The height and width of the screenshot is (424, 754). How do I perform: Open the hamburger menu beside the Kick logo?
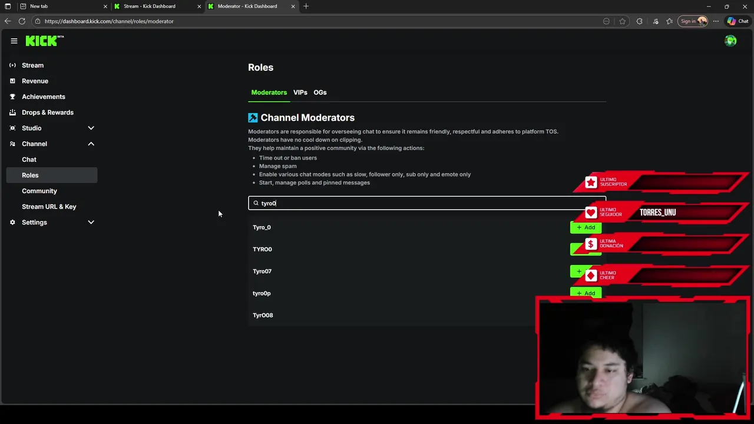(x=14, y=41)
